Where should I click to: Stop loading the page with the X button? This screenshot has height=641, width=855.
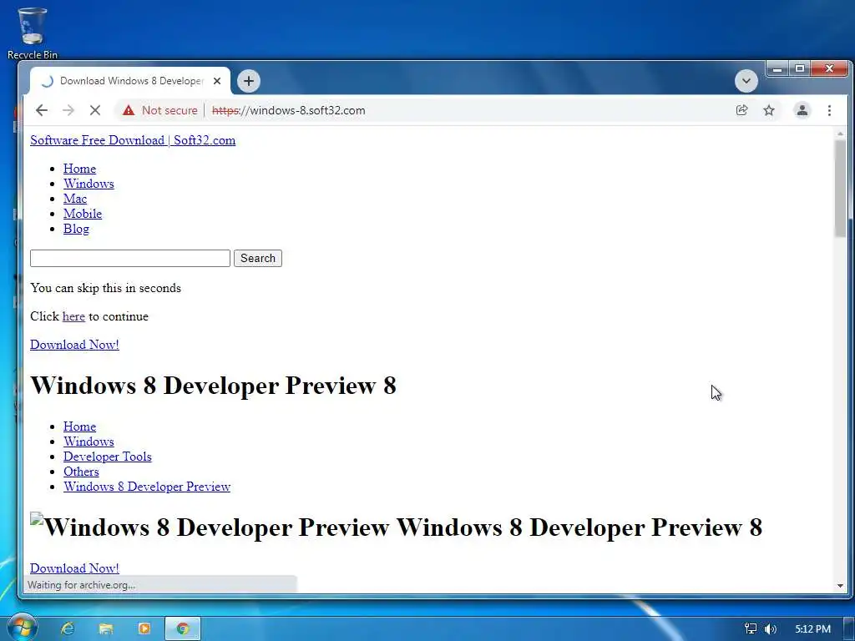coord(95,110)
